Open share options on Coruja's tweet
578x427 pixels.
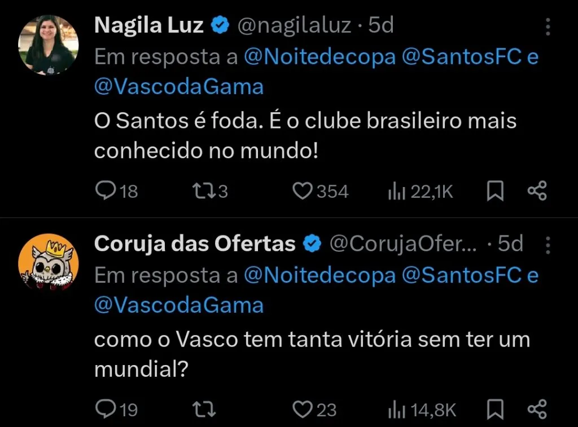click(536, 410)
